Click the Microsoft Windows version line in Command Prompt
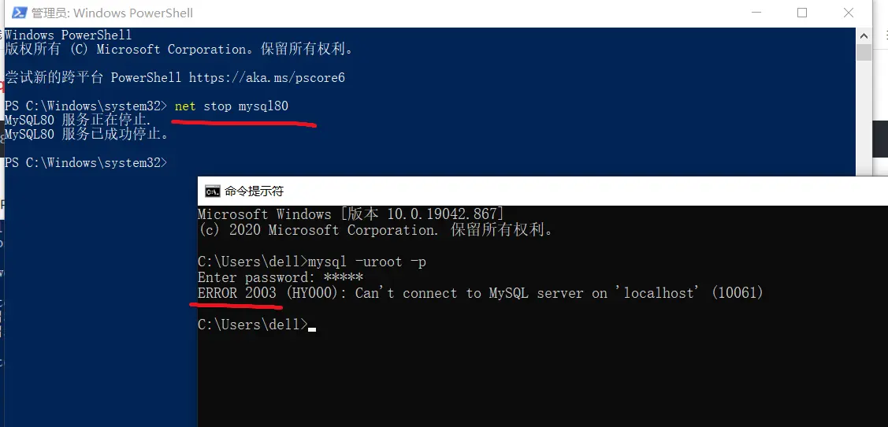This screenshot has height=427, width=888. pyautogui.click(x=351, y=214)
